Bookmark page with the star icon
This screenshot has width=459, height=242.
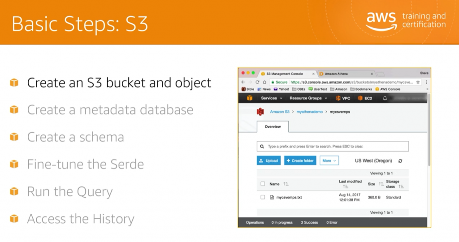tap(418, 82)
